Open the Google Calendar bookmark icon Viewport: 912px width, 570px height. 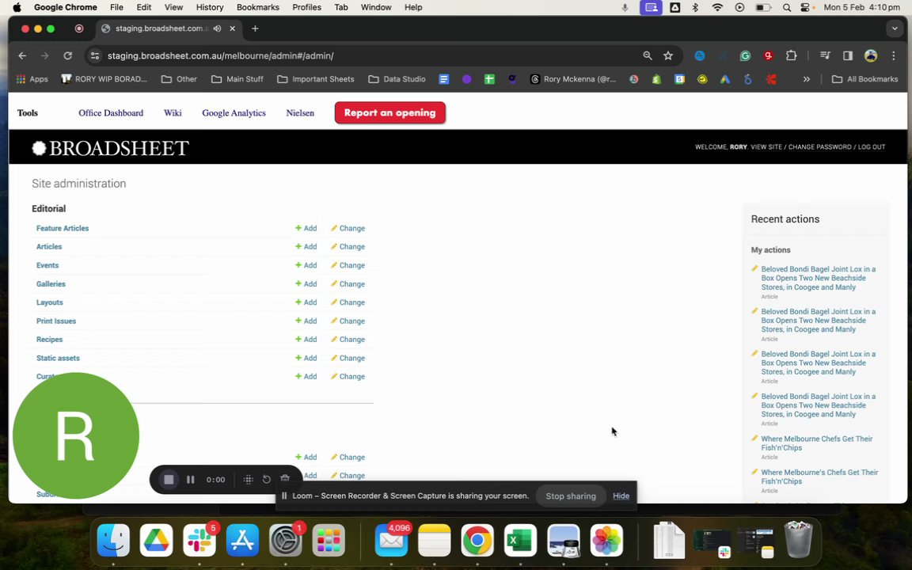coord(679,79)
